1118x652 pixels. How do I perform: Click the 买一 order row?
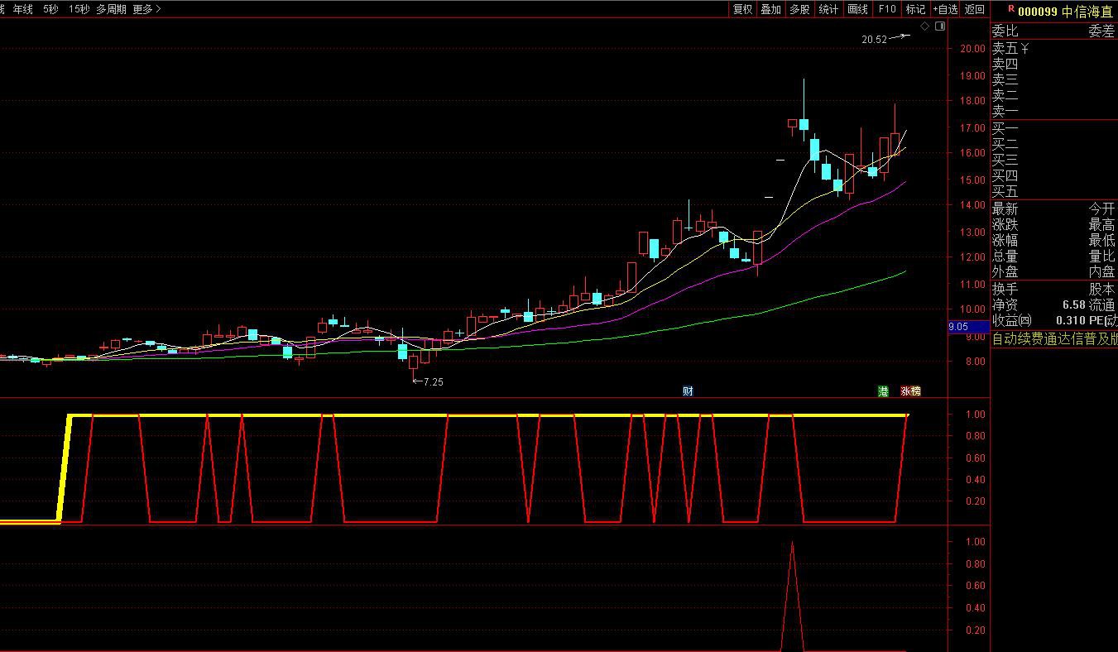point(1054,128)
